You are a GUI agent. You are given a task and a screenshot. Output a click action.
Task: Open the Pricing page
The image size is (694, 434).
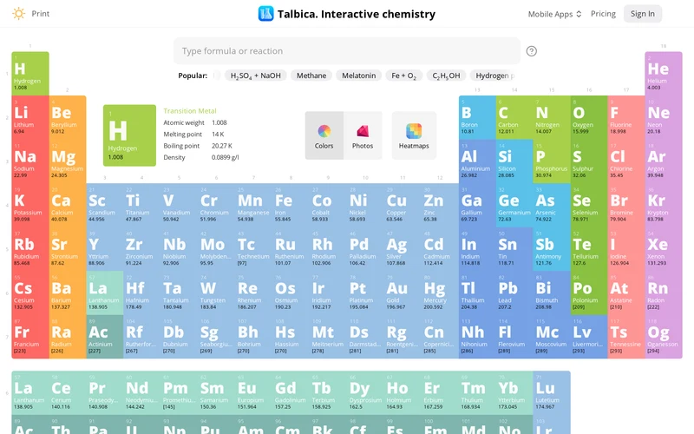point(603,14)
